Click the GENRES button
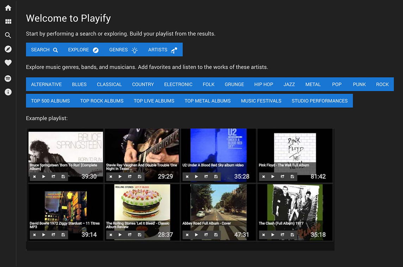Image resolution: width=403 pixels, height=267 pixels. 123,50
